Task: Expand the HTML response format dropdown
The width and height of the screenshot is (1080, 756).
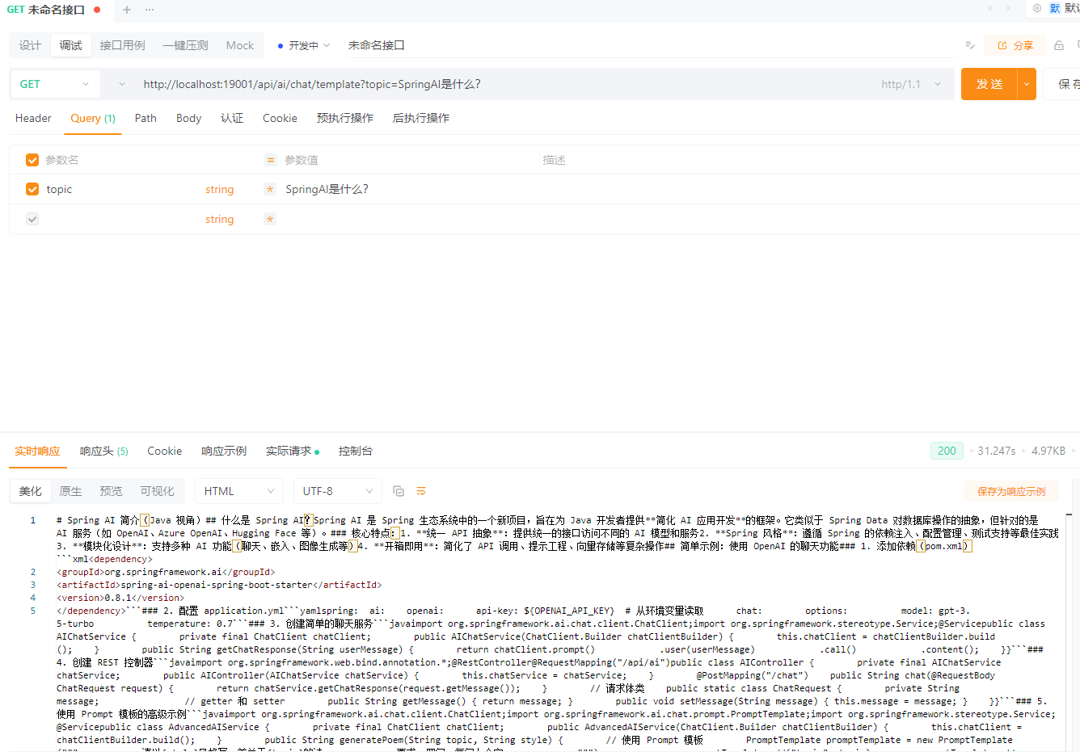Action: tap(239, 491)
